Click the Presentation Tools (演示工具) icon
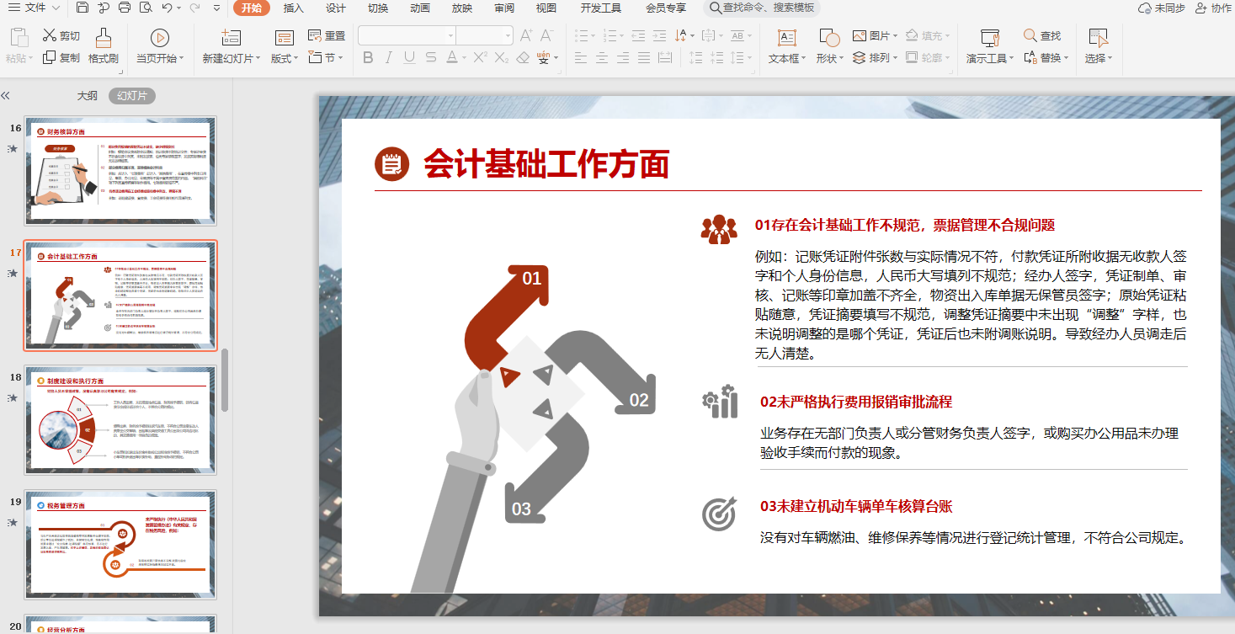1235x634 pixels. coord(990,38)
